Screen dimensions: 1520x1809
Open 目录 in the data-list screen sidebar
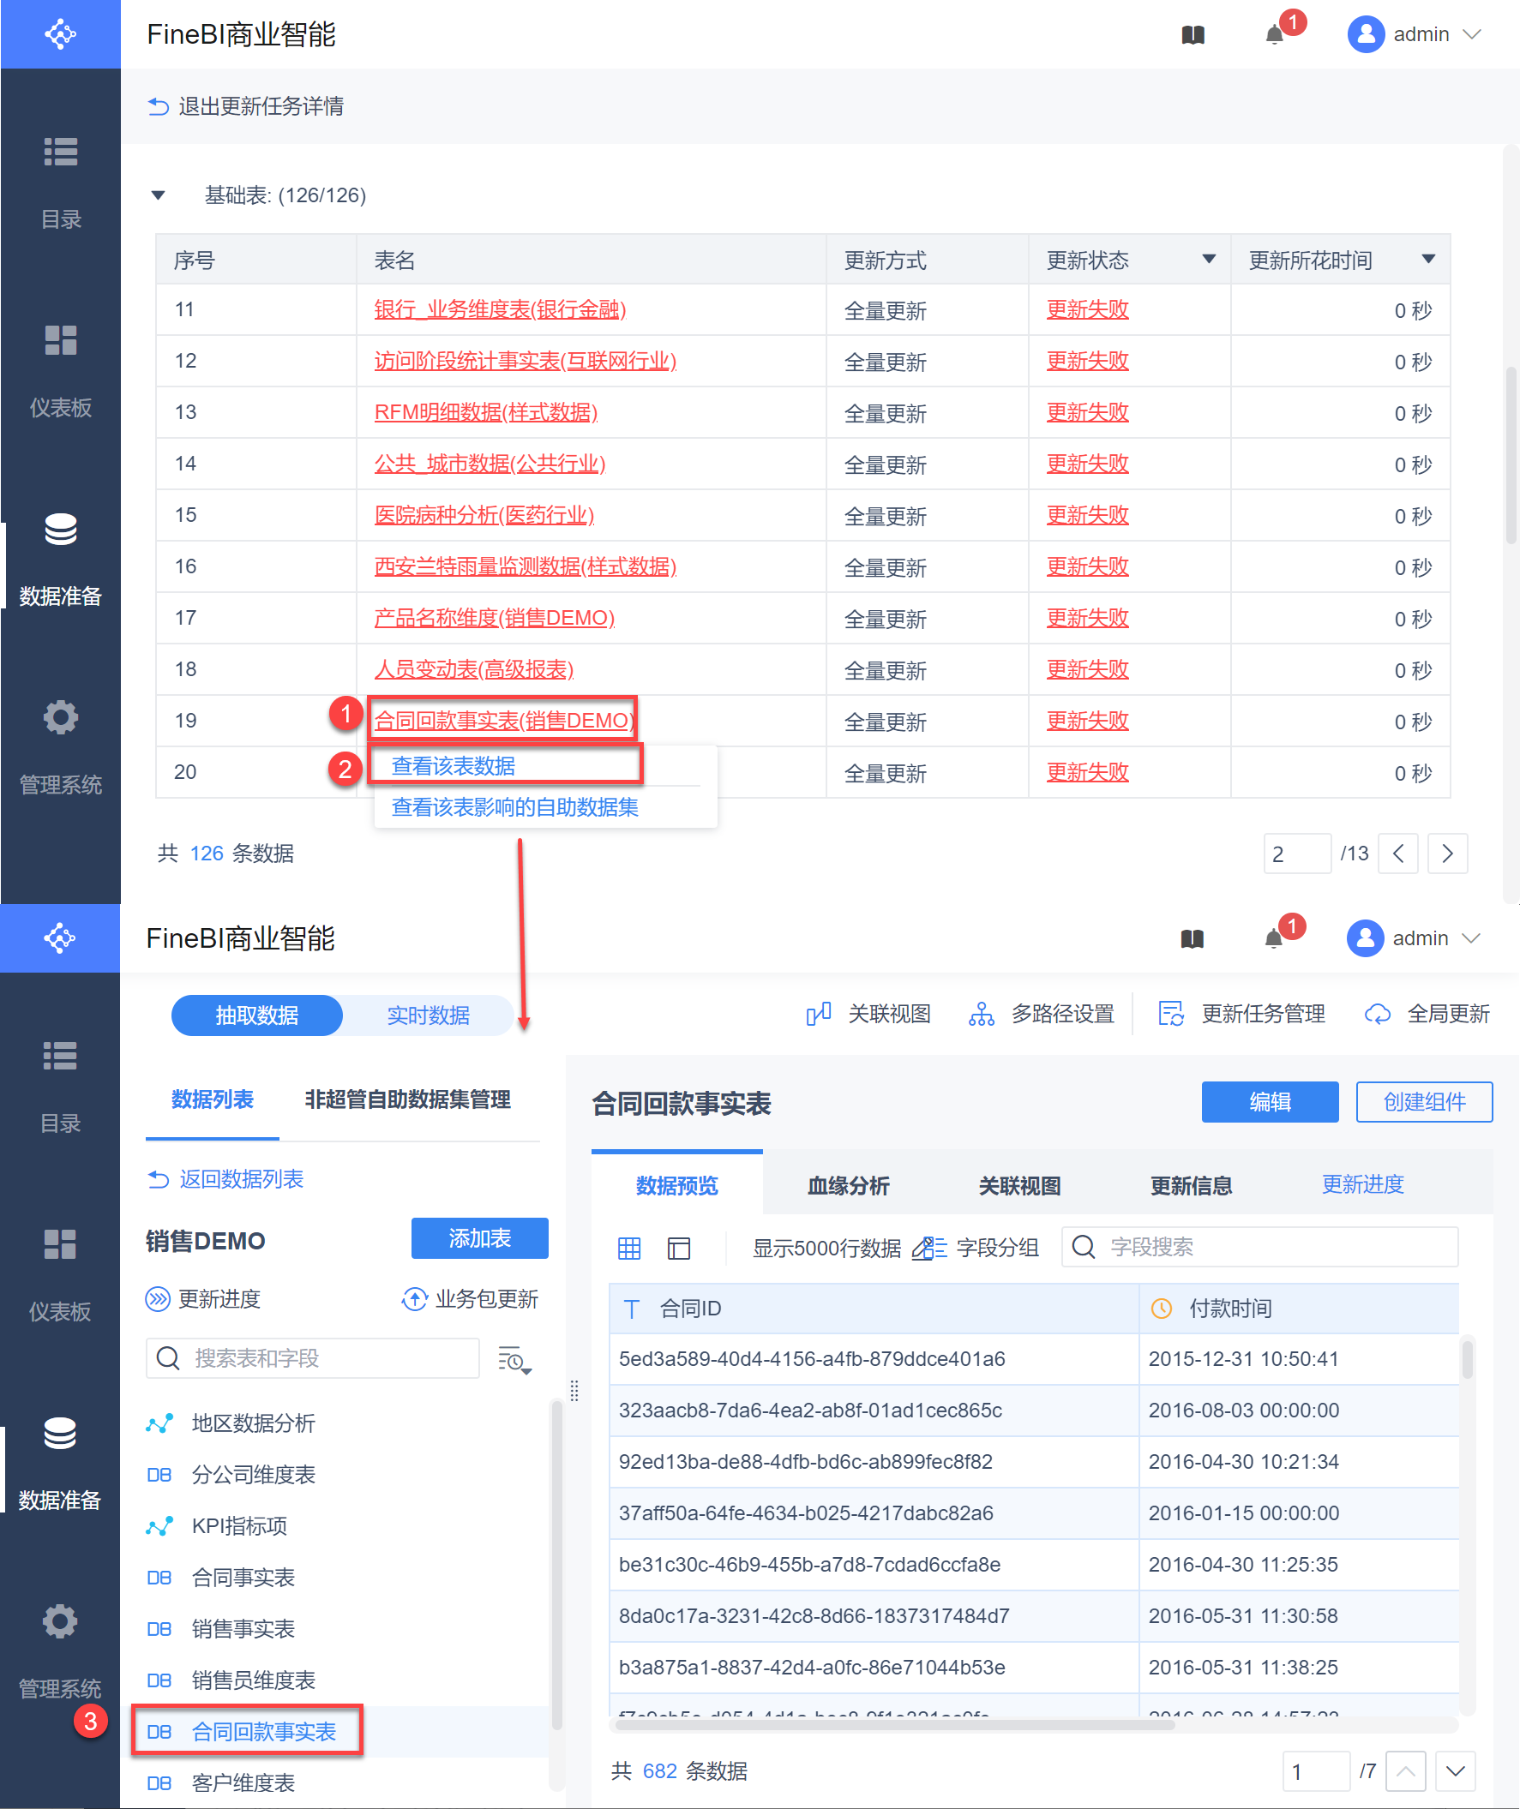(60, 1087)
